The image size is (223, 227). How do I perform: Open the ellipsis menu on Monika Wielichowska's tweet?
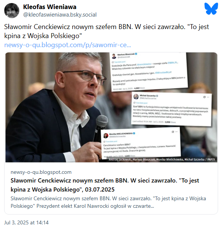tap(177, 132)
